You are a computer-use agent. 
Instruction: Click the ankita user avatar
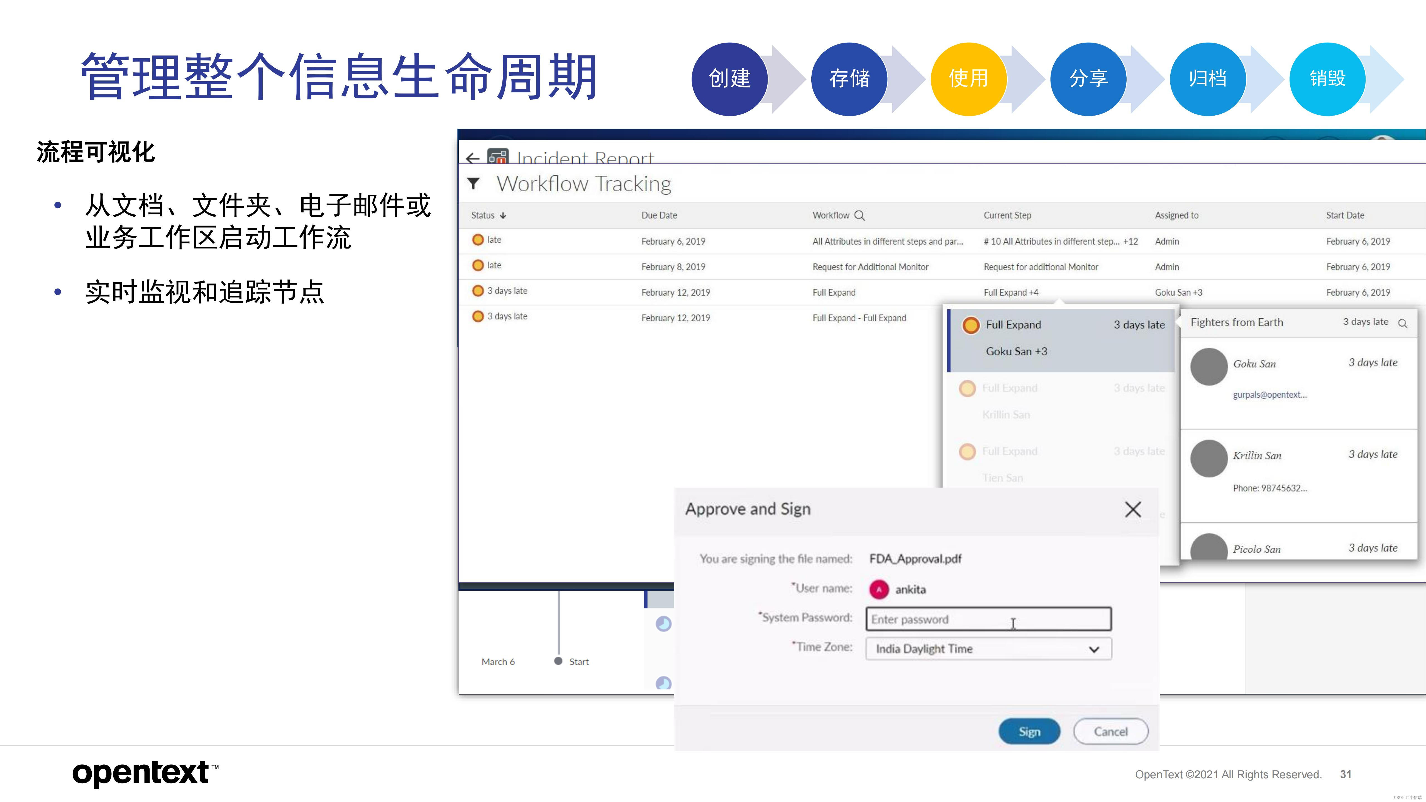coord(878,590)
